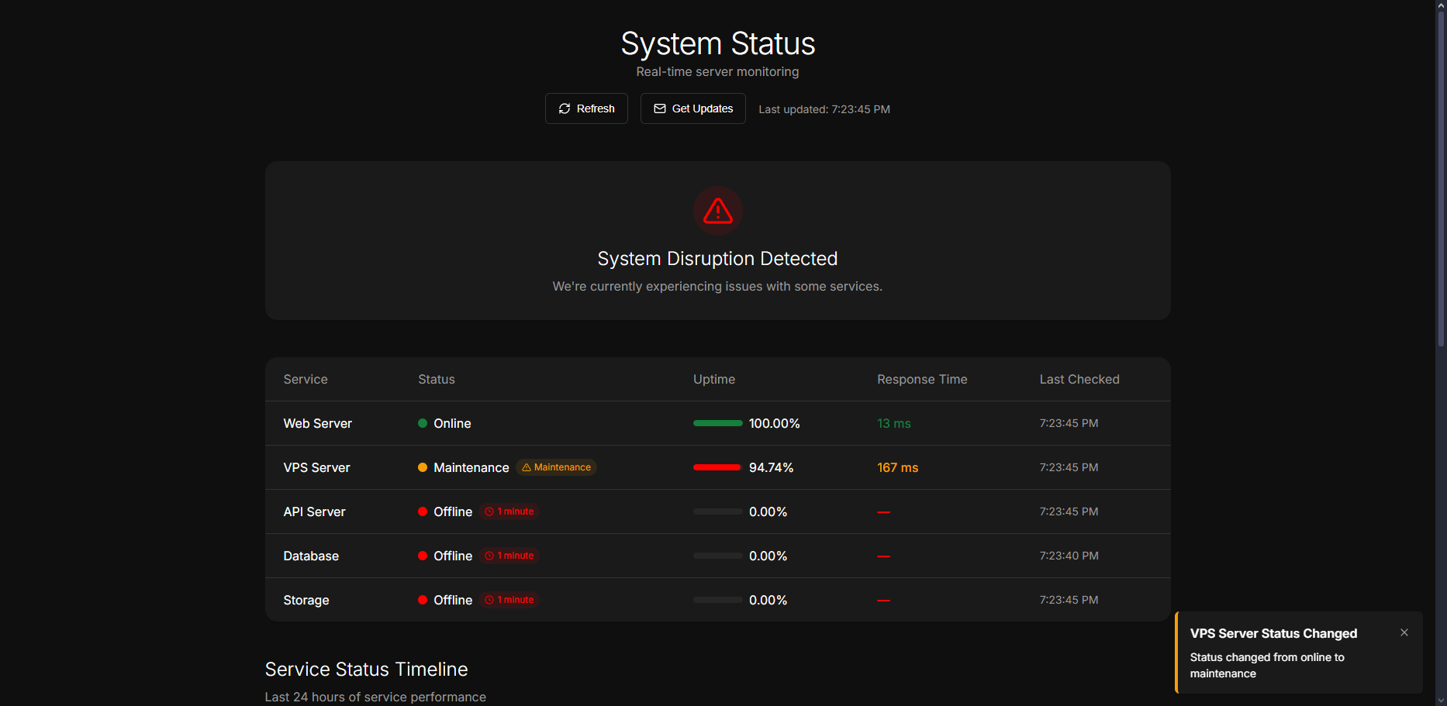Click the green Online status dot

pyautogui.click(x=423, y=423)
